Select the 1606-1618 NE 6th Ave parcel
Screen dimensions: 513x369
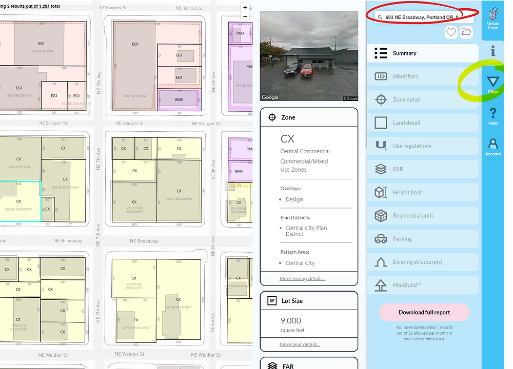[19, 319]
